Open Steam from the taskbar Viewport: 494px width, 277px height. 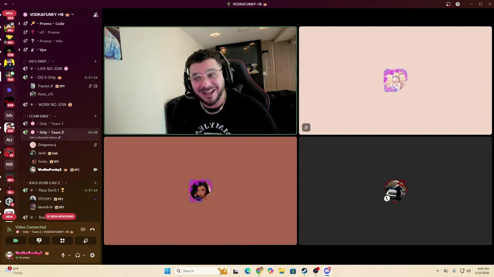pos(305,271)
